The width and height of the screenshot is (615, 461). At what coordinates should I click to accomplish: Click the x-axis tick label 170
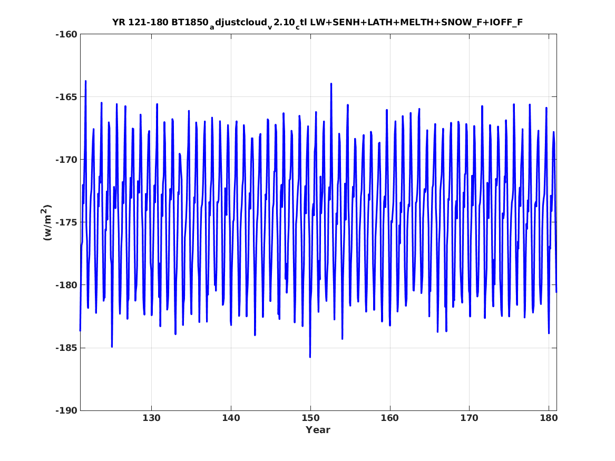click(470, 418)
